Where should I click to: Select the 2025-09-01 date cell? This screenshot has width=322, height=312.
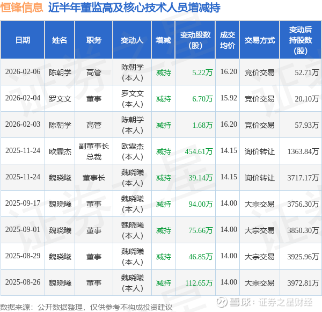23,230
